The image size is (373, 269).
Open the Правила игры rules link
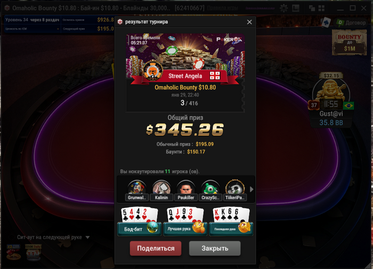pos(222,8)
